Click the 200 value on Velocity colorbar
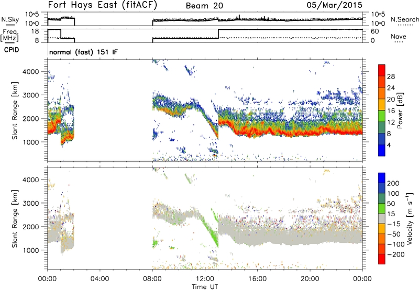Viewport: 419px width, 290px height. click(393, 183)
